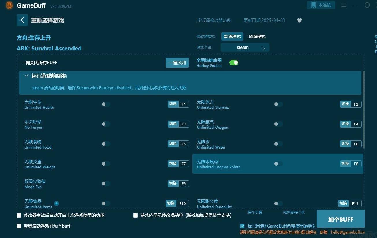
Task: Uncheck the GameBuff disclaimer agreement box
Action: (x=242, y=226)
